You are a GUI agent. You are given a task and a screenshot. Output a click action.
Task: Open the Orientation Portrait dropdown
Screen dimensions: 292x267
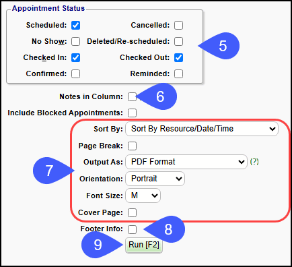pyautogui.click(x=155, y=179)
